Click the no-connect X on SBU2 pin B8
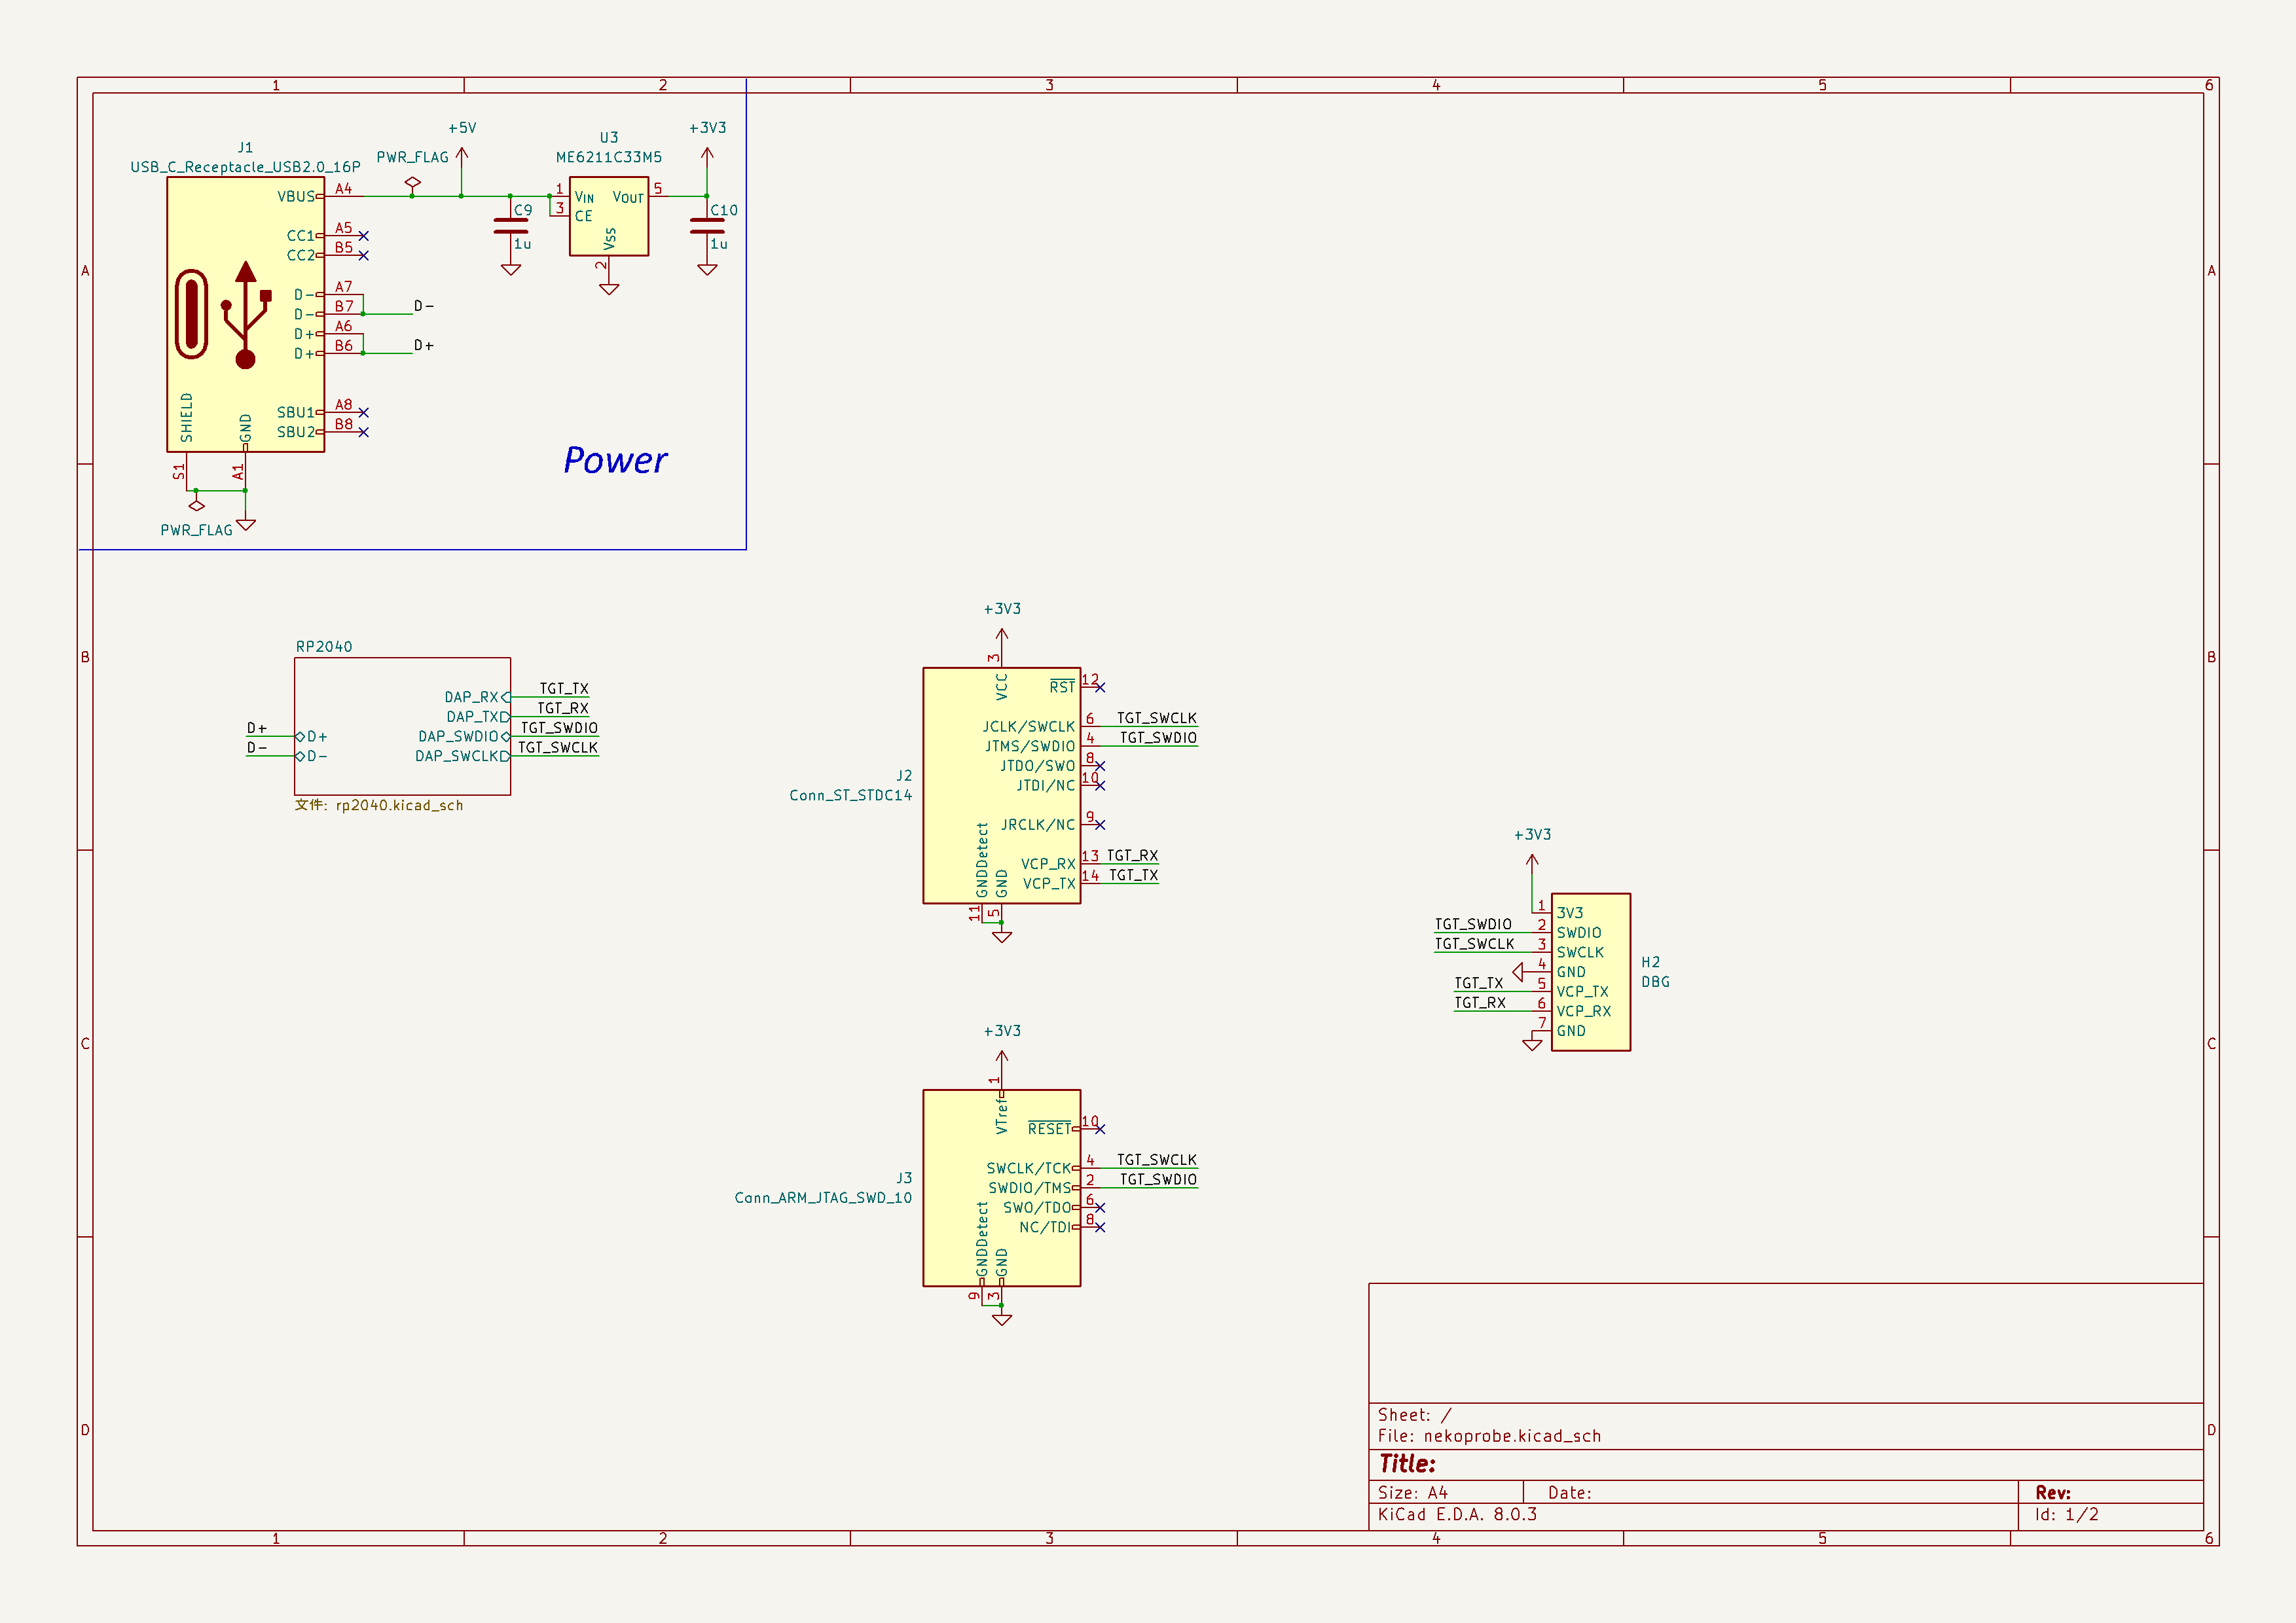The width and height of the screenshot is (2296, 1623). [363, 433]
